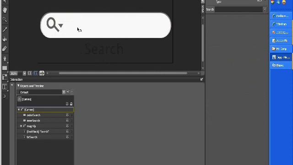Click into the right panel Search field

(239, 9)
